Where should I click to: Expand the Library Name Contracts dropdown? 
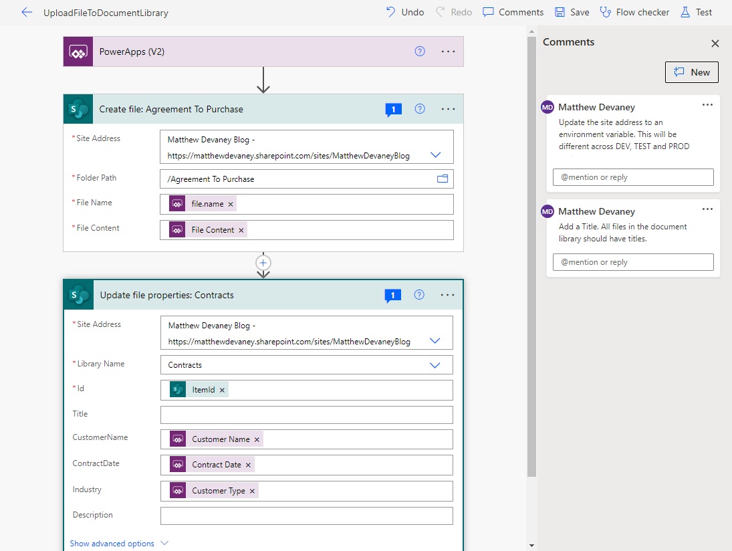coord(435,365)
